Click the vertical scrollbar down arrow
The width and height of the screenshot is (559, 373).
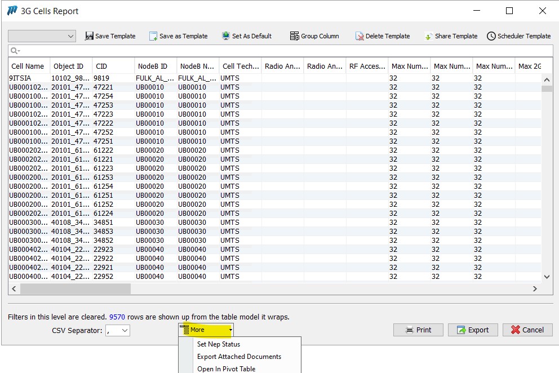coord(546,277)
